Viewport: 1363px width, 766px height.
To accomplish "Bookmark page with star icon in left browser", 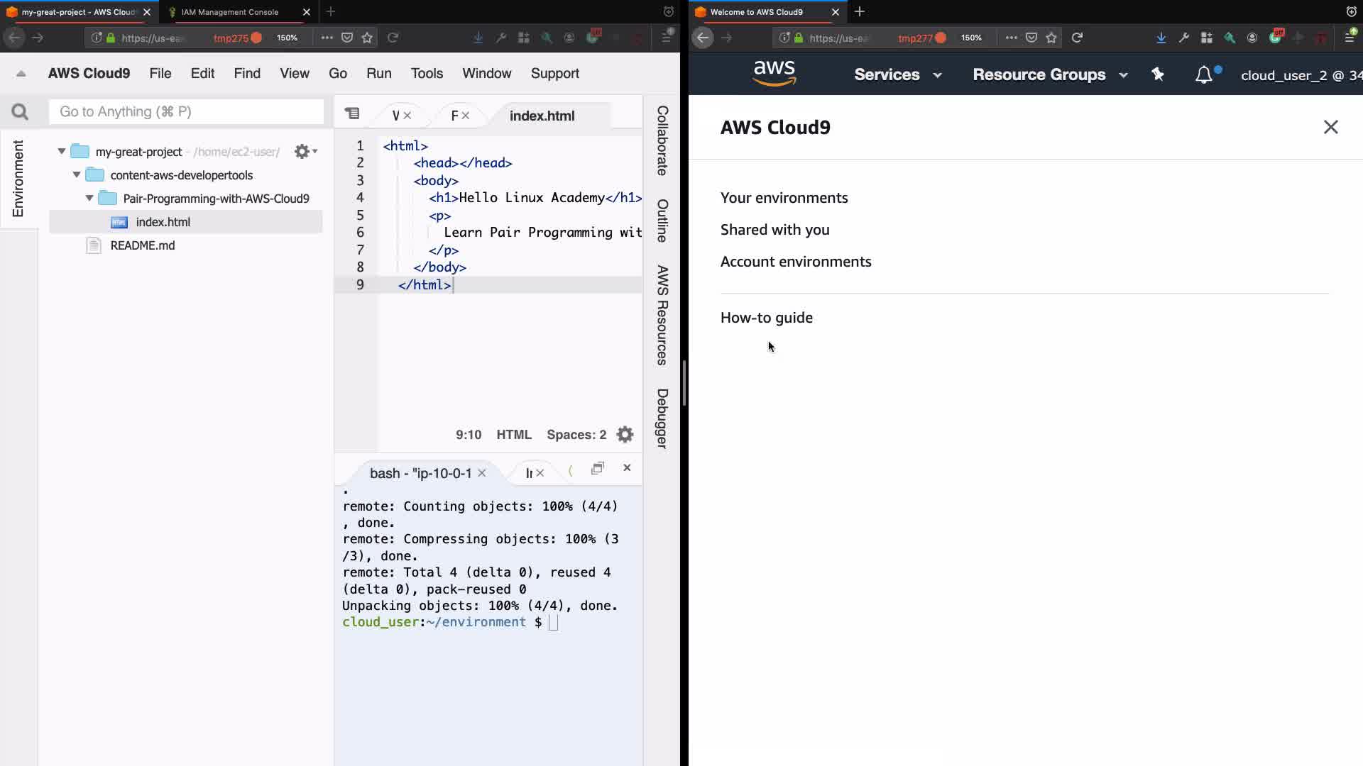I will pyautogui.click(x=367, y=38).
